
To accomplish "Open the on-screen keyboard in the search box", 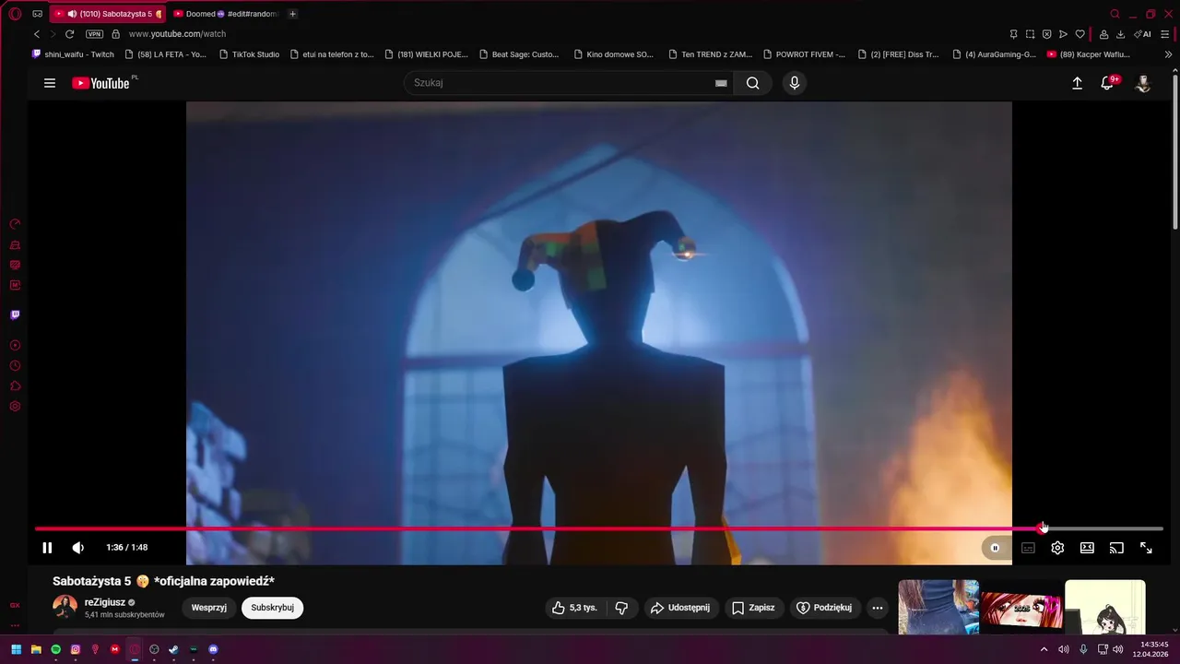I will (721, 83).
